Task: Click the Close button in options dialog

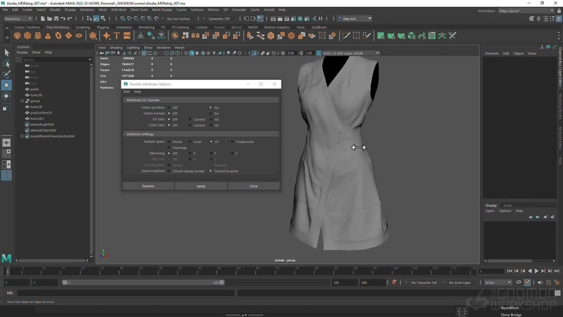Action: [x=254, y=186]
